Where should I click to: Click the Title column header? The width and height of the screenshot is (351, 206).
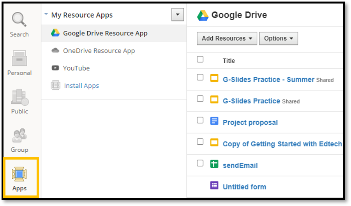click(229, 61)
